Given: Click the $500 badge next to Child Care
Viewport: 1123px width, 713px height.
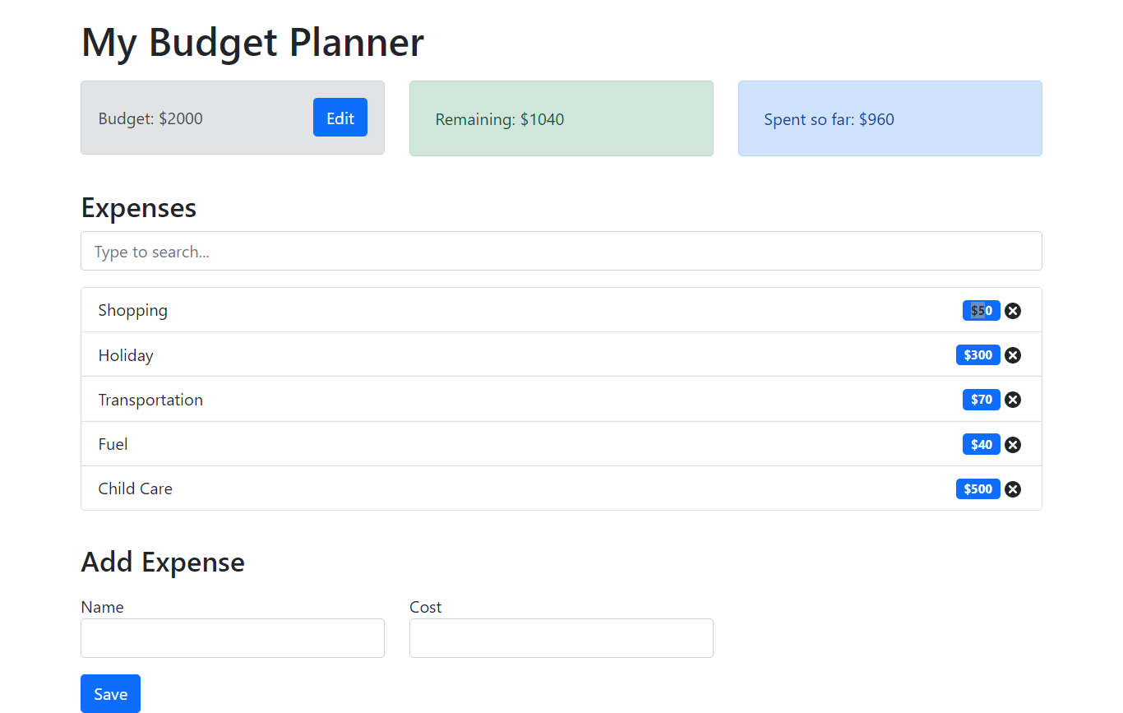Looking at the screenshot, I should (977, 488).
